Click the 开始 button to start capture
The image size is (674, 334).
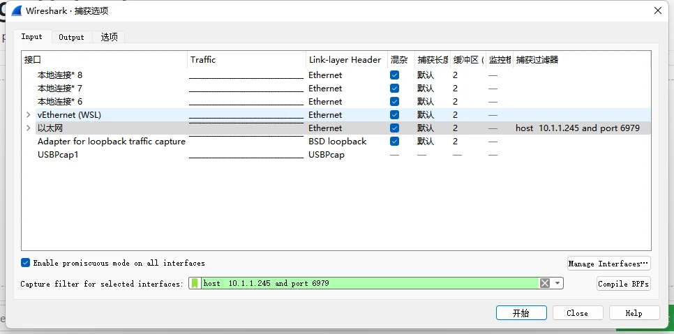pyautogui.click(x=521, y=313)
